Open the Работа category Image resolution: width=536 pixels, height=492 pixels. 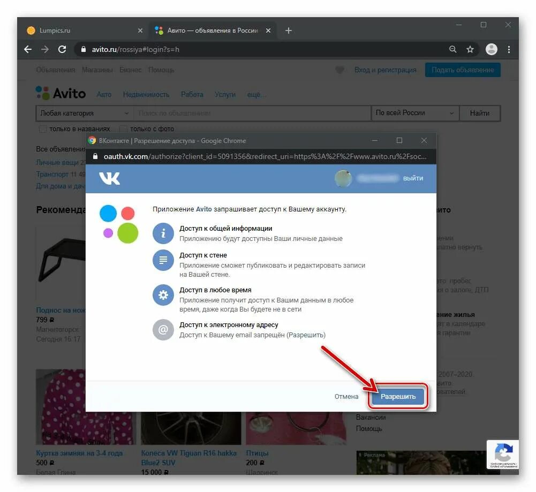(192, 94)
